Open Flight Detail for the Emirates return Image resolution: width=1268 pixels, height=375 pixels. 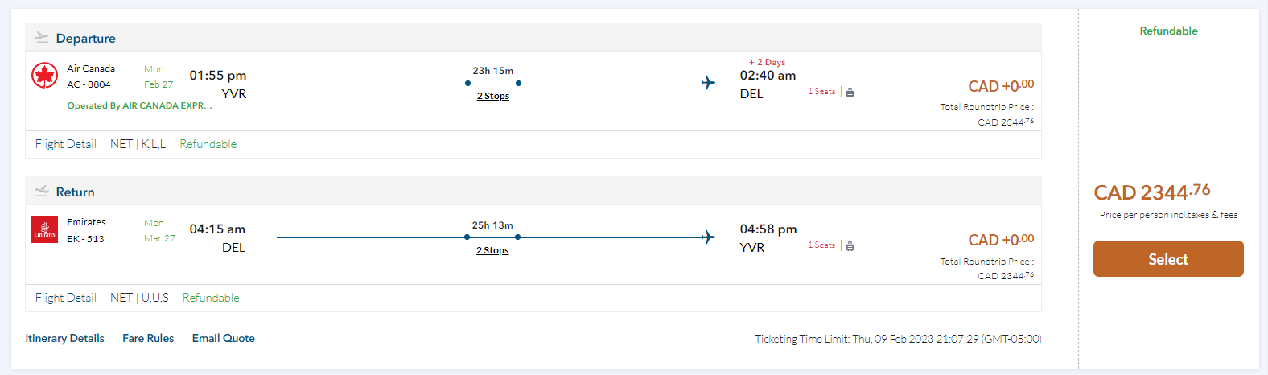pos(65,298)
